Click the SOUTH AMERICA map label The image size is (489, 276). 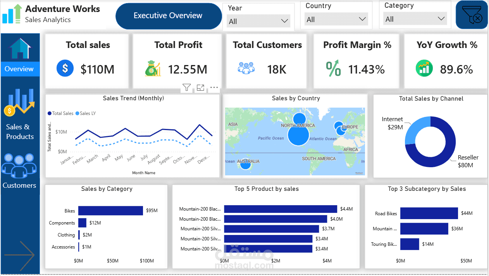pos(319,159)
